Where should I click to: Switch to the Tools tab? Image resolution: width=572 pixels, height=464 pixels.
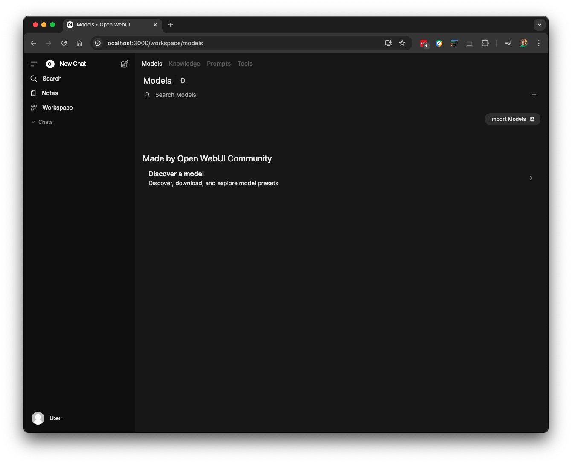[245, 64]
